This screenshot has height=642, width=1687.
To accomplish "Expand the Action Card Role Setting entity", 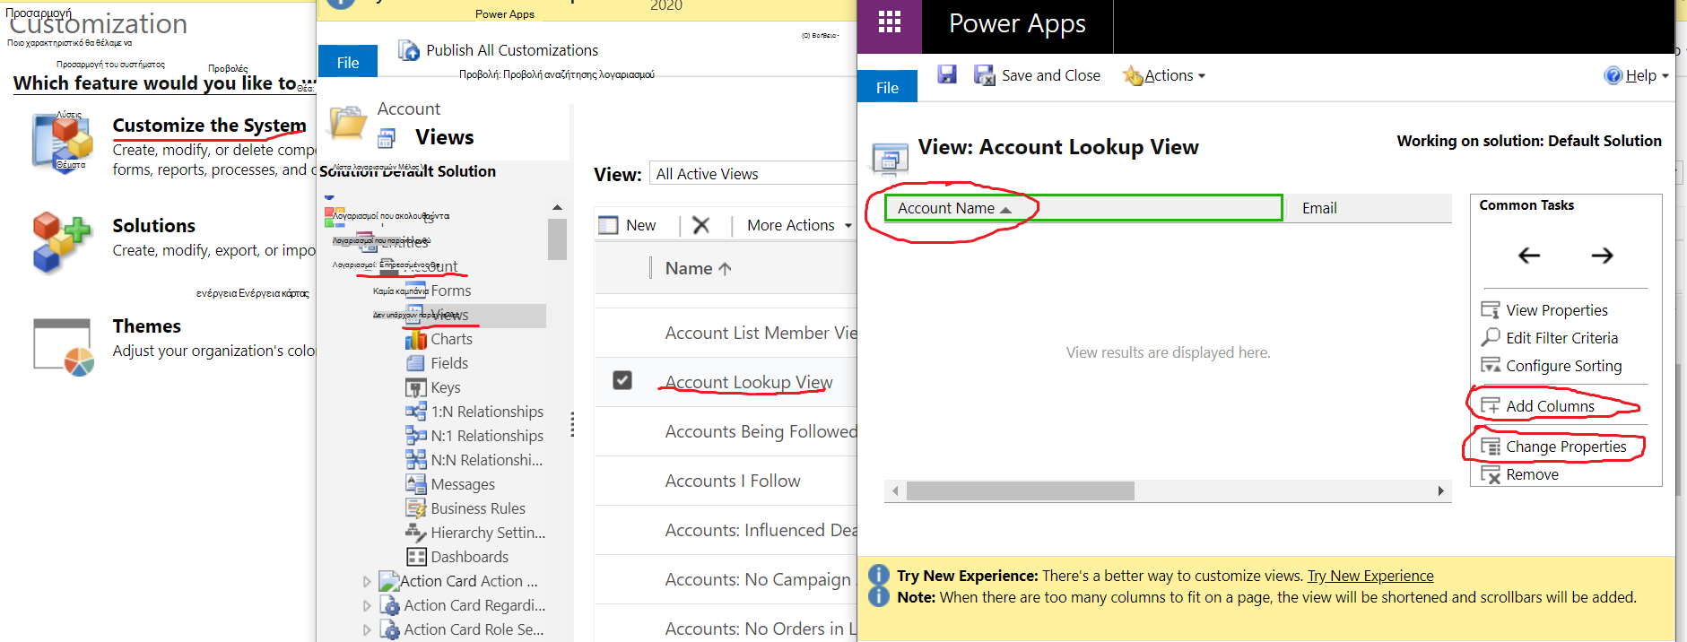I will click(x=367, y=629).
